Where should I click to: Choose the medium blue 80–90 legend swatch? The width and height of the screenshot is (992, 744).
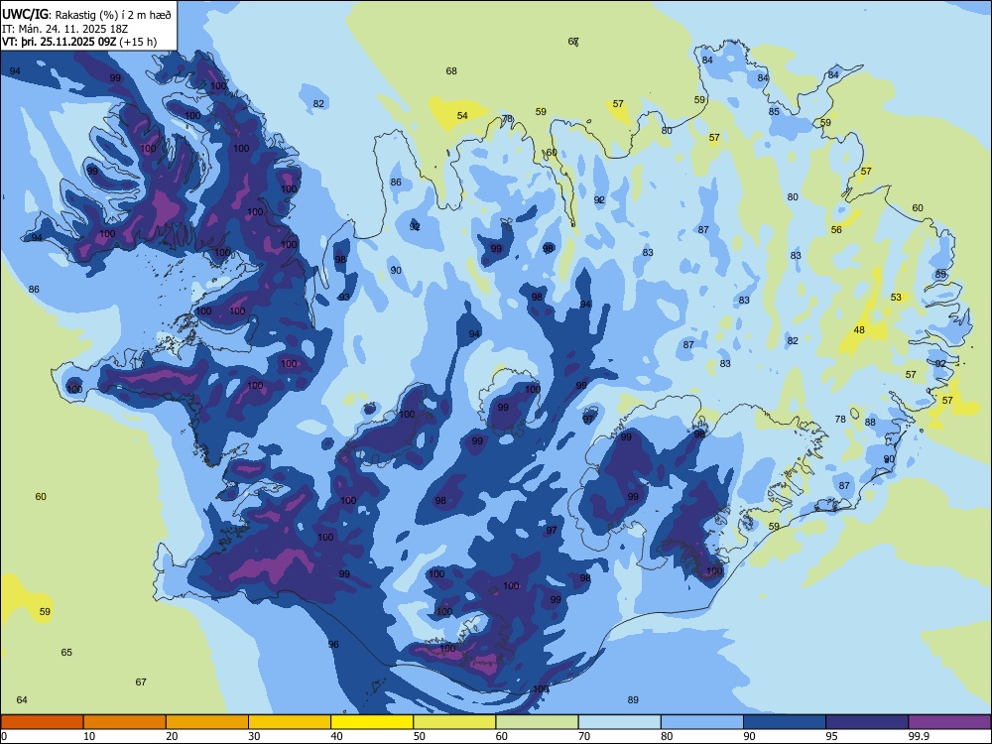pos(702,722)
